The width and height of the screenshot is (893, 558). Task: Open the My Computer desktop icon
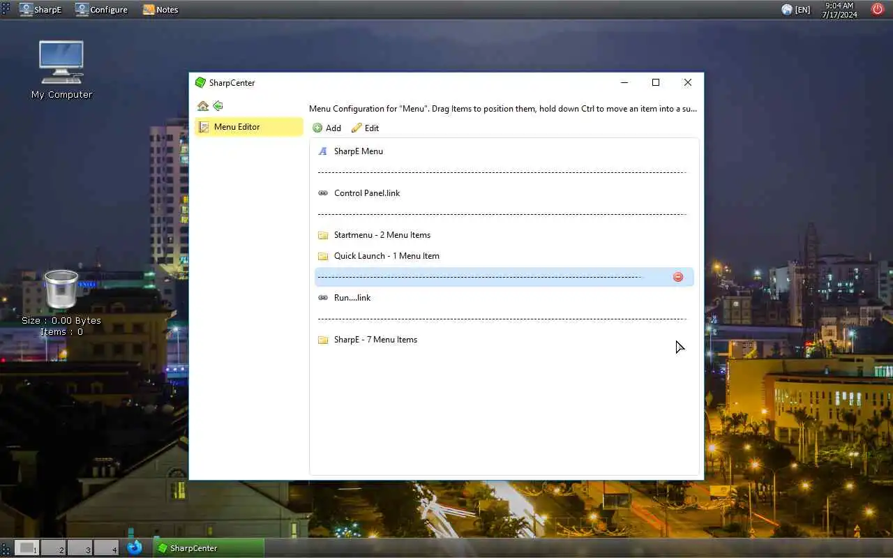61,70
